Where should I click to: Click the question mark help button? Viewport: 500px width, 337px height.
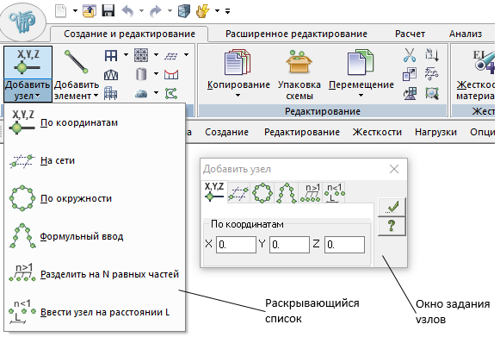coord(392,226)
